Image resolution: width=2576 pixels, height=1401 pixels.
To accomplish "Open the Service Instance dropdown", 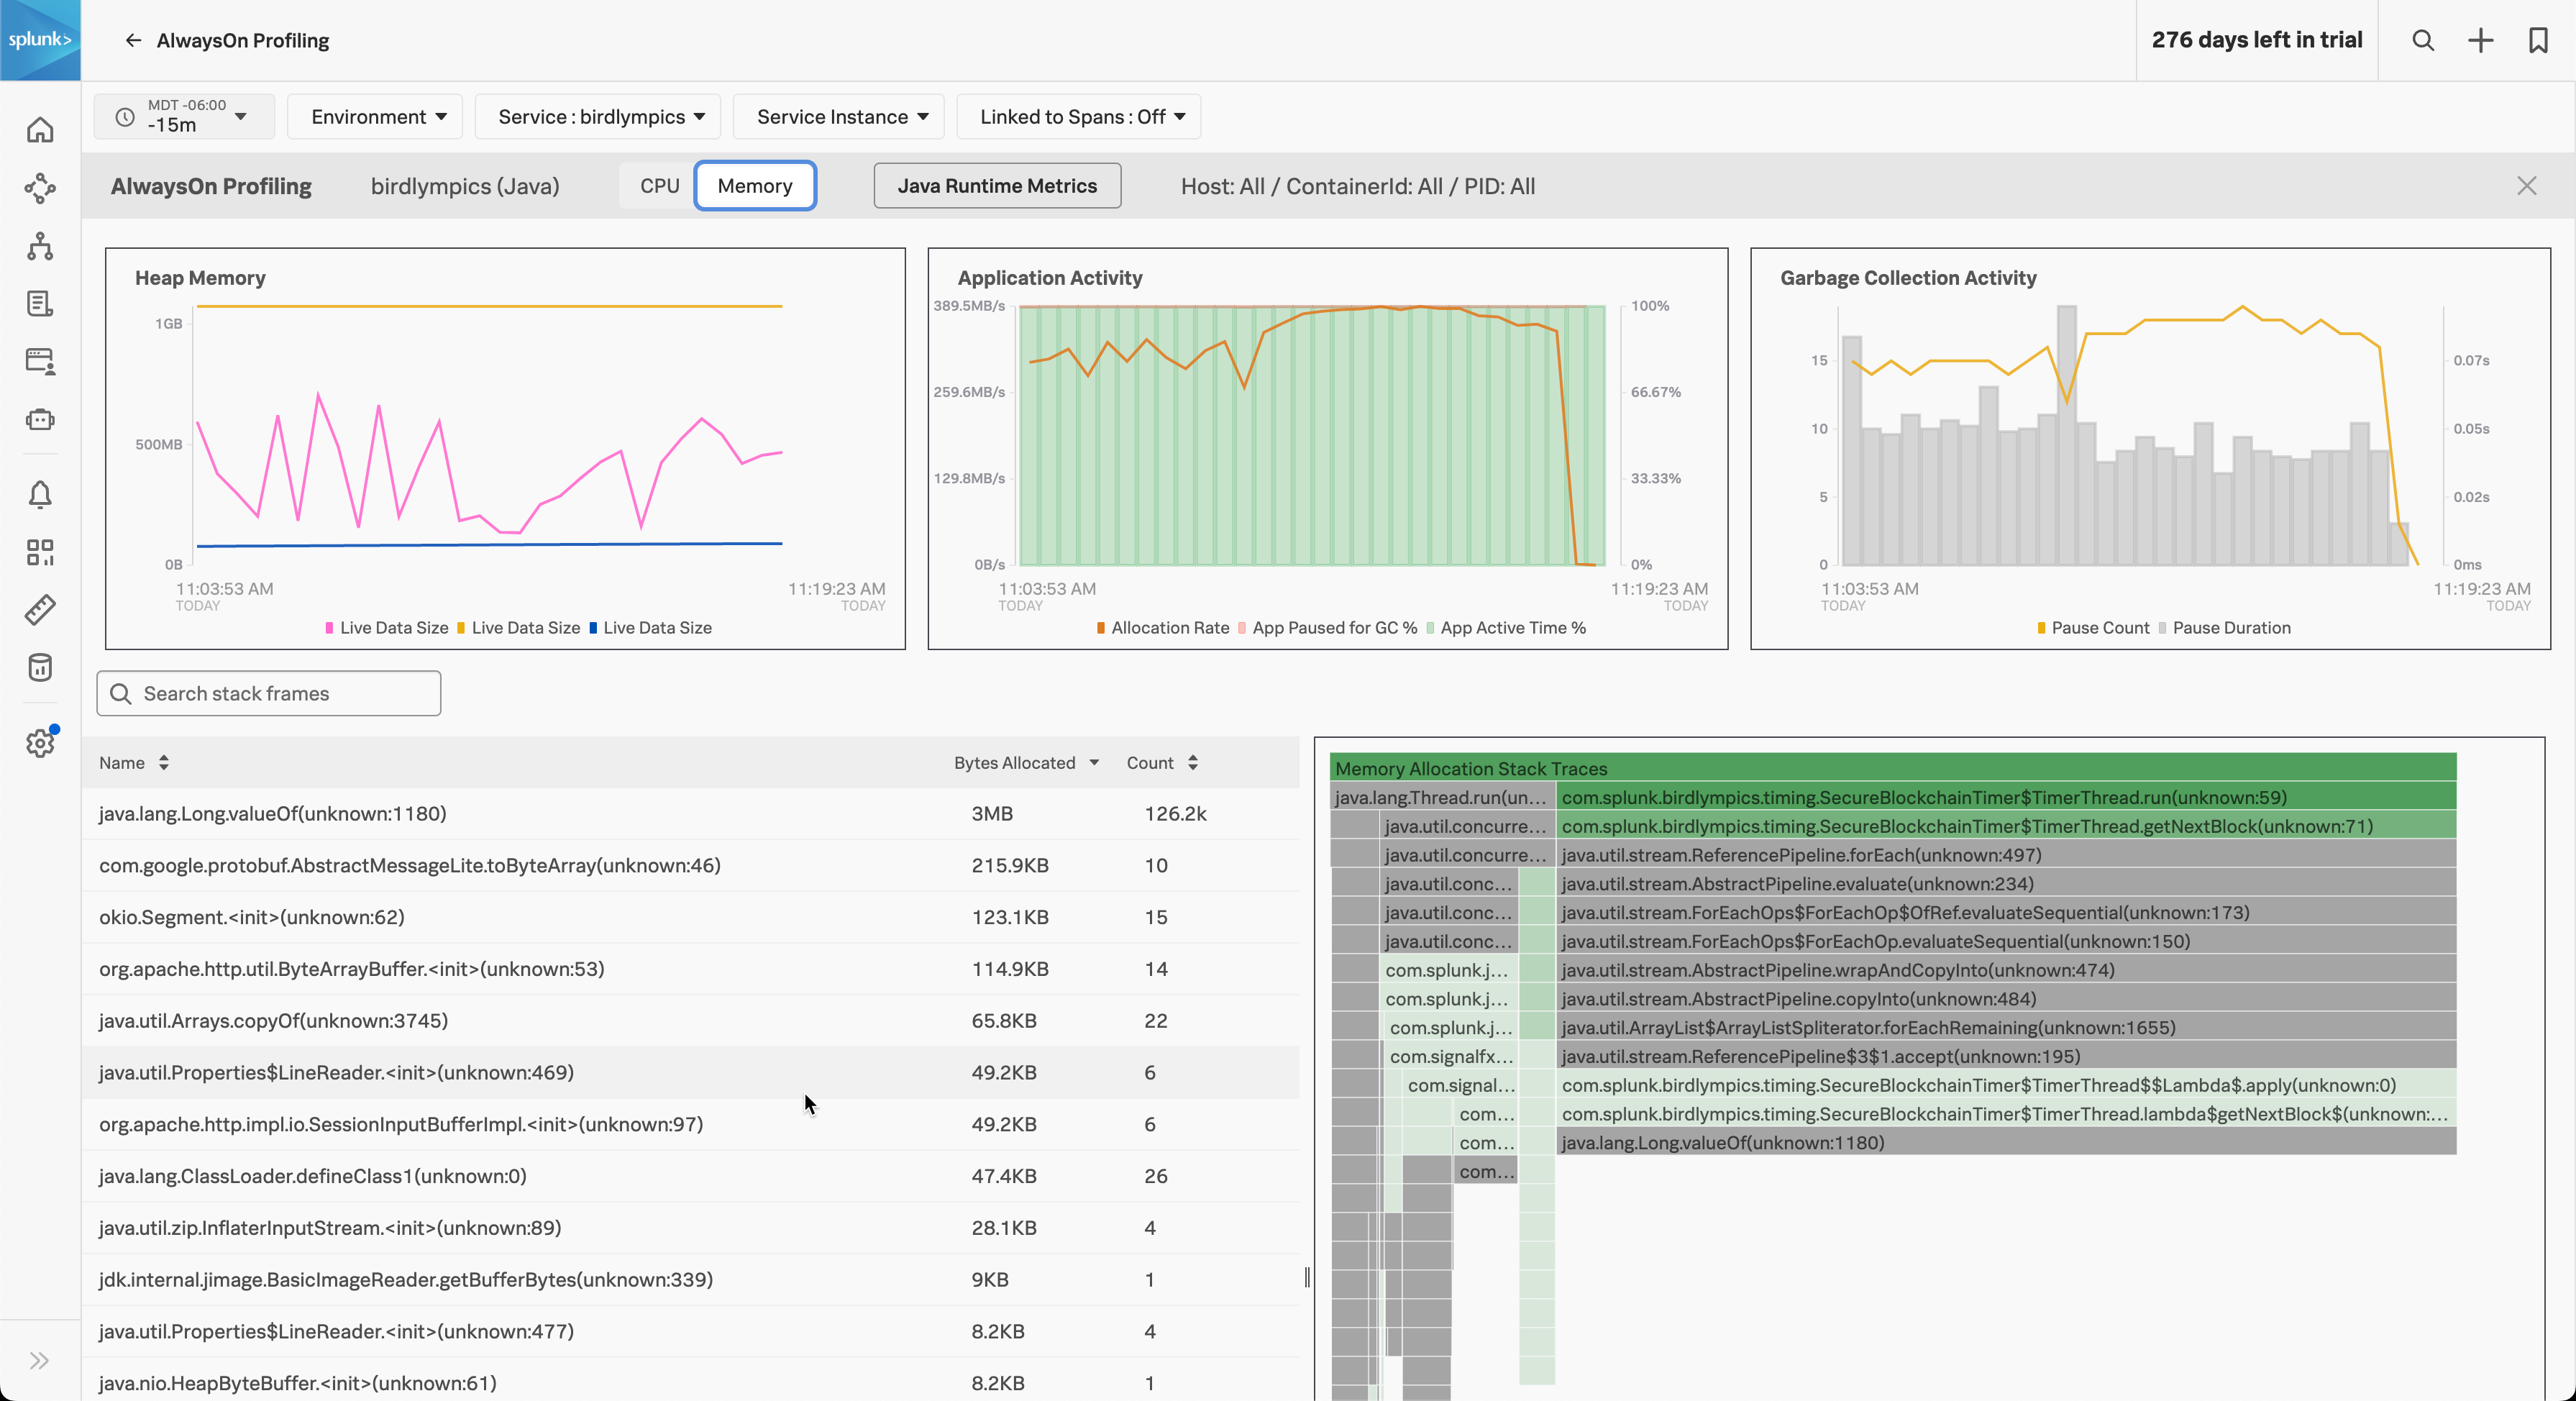I will pyautogui.click(x=840, y=116).
